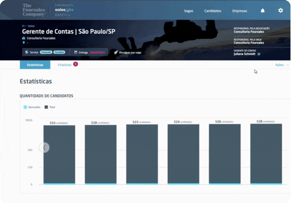The image size is (291, 203).
Task: Go back using the Voltar link
Action: coord(31,26)
